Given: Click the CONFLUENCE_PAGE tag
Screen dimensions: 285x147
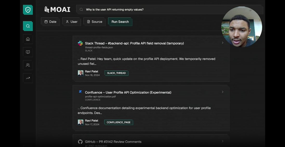Looking at the screenshot, I should coord(118,122).
